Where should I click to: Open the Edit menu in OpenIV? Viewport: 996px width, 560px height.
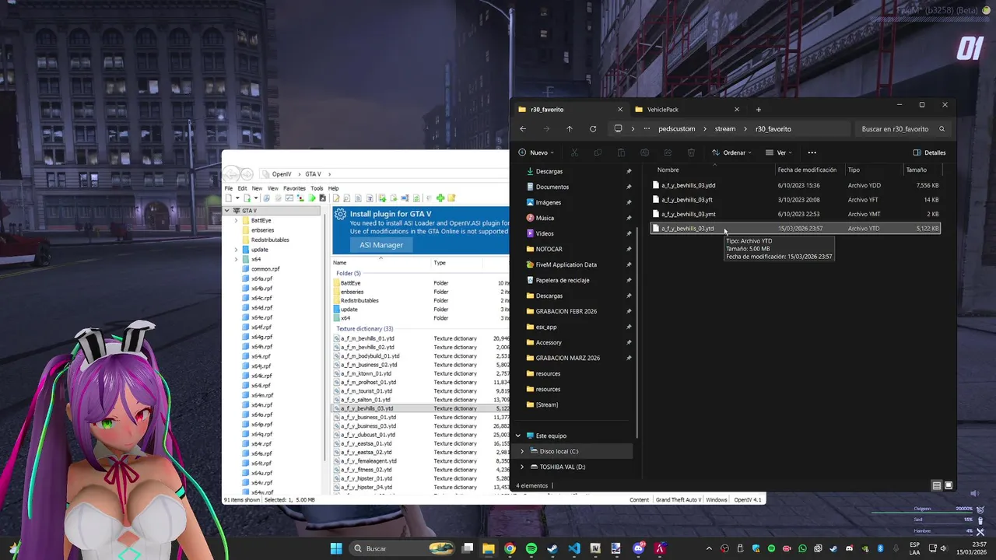coord(242,188)
